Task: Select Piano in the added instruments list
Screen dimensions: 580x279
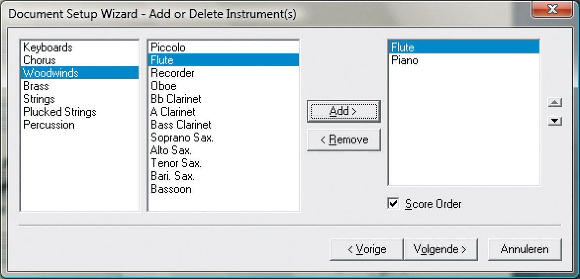Action: (x=405, y=60)
